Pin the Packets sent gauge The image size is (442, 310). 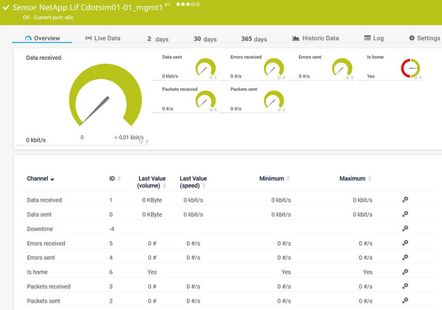pos(284,110)
